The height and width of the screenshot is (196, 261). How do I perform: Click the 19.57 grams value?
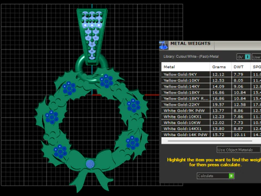[218, 105]
